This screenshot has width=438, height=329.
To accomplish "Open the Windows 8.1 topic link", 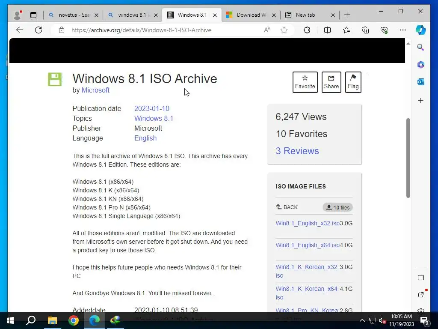I will 154,118.
